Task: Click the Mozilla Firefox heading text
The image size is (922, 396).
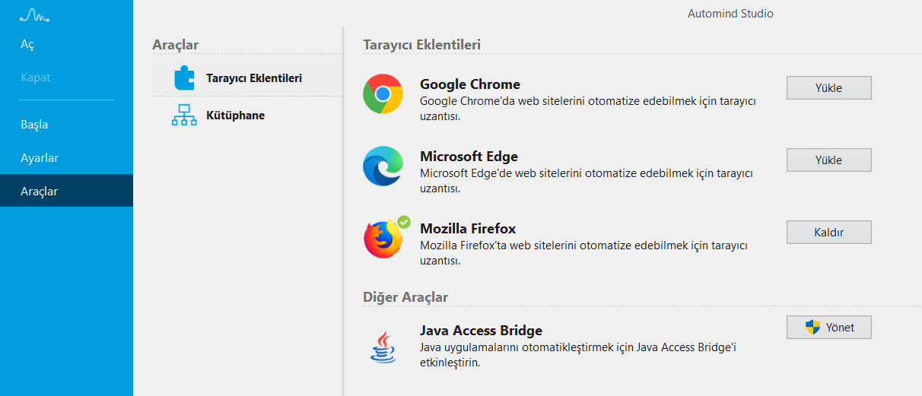Action: pos(468,229)
